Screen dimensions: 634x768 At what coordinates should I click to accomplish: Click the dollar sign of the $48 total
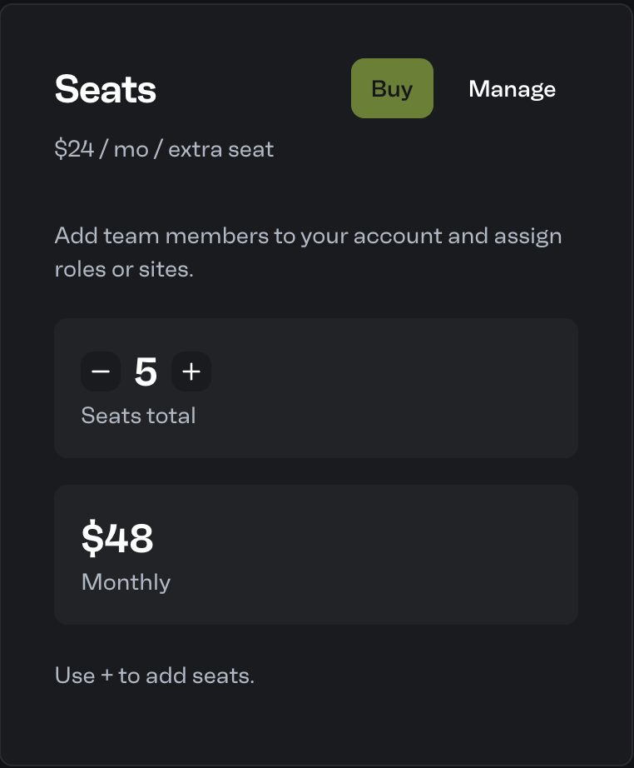click(92, 538)
